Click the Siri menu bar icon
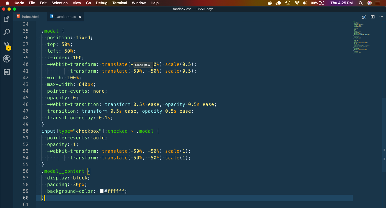386x208 pixels. 370,3
